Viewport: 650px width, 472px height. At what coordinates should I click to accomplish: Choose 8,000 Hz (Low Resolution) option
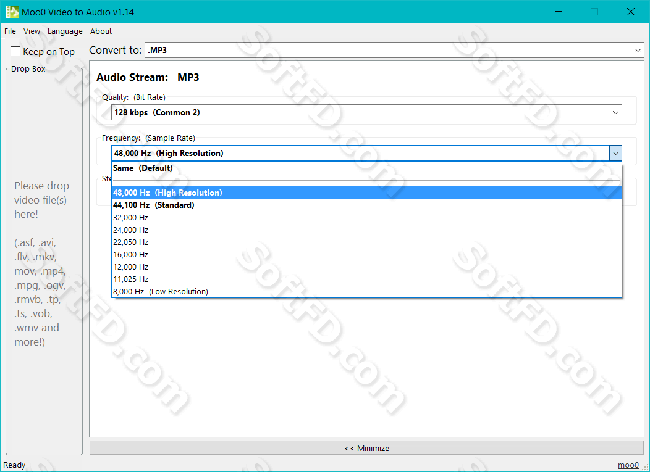tap(366, 291)
